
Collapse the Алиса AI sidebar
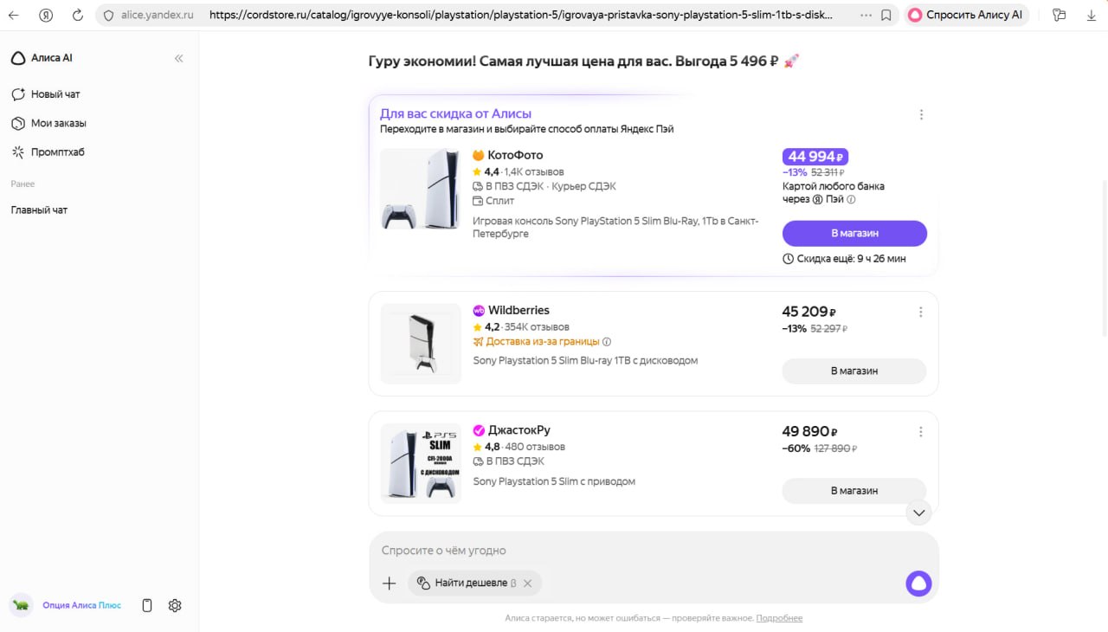(179, 58)
